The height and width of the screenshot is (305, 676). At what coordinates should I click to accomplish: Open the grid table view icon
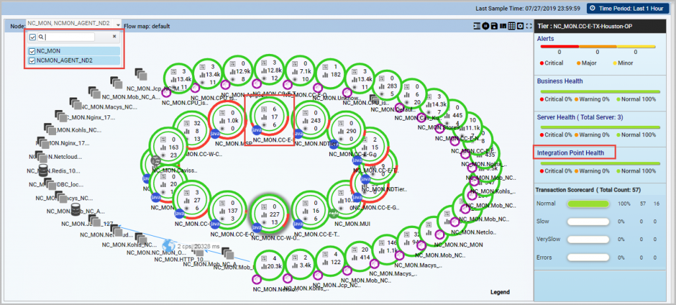coord(512,26)
